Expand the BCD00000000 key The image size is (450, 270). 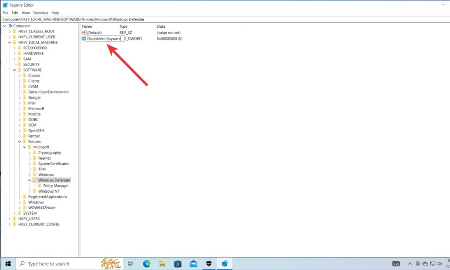(15, 48)
